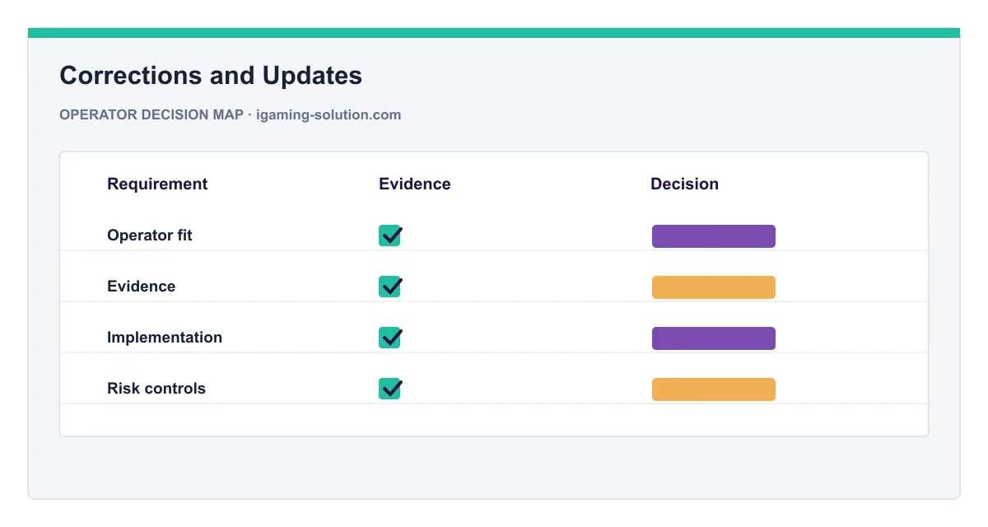Select the Operator fit row label
This screenshot has width=988, height=527.
[150, 235]
